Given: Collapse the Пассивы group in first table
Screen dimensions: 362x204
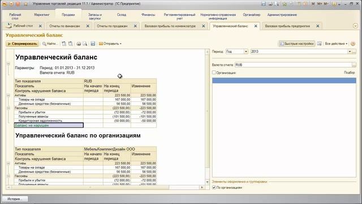Looking at the screenshot, I should tap(8, 108).
